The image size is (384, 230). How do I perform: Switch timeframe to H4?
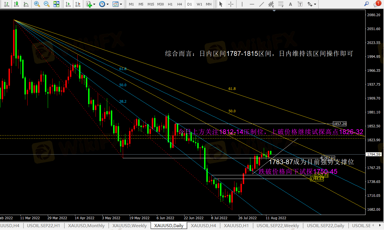tap(179, 4)
